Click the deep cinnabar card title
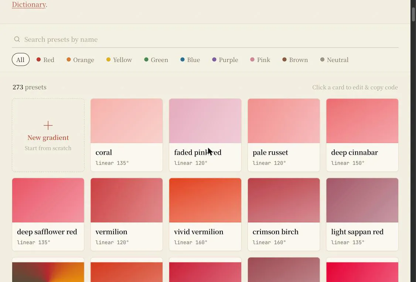 tap(354, 152)
